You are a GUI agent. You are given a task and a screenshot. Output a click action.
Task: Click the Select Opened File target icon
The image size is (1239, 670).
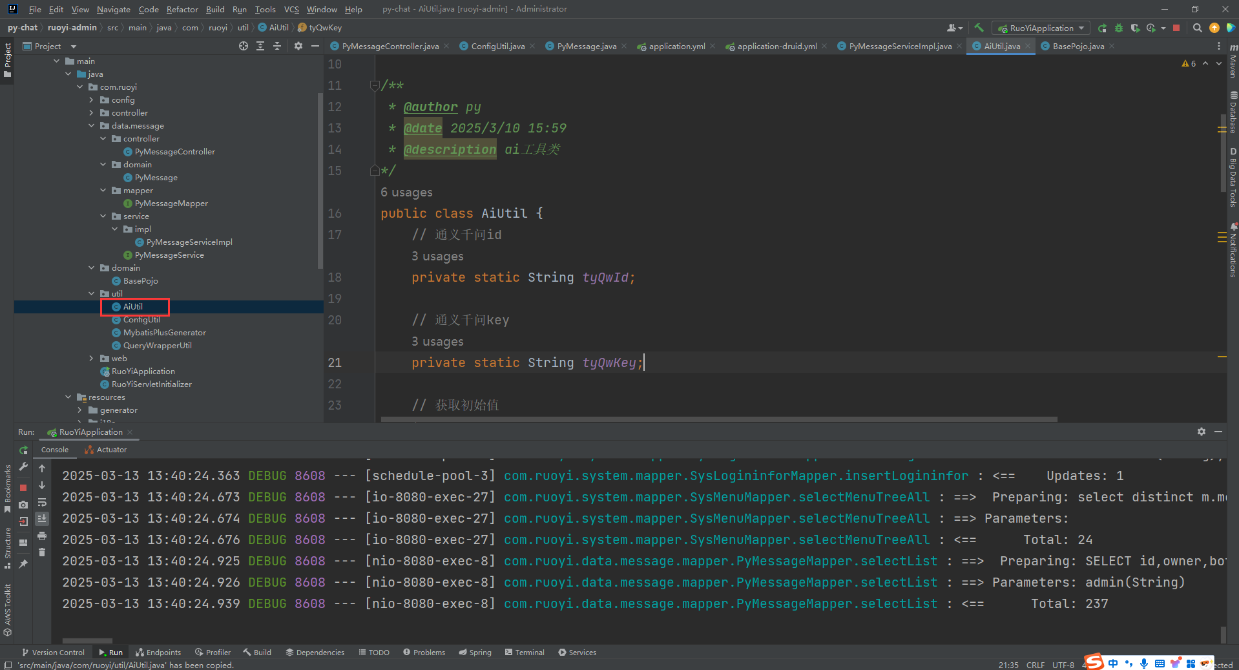tap(243, 46)
